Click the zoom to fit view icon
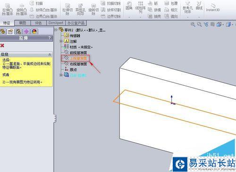The image size is (236, 172). coord(193,25)
